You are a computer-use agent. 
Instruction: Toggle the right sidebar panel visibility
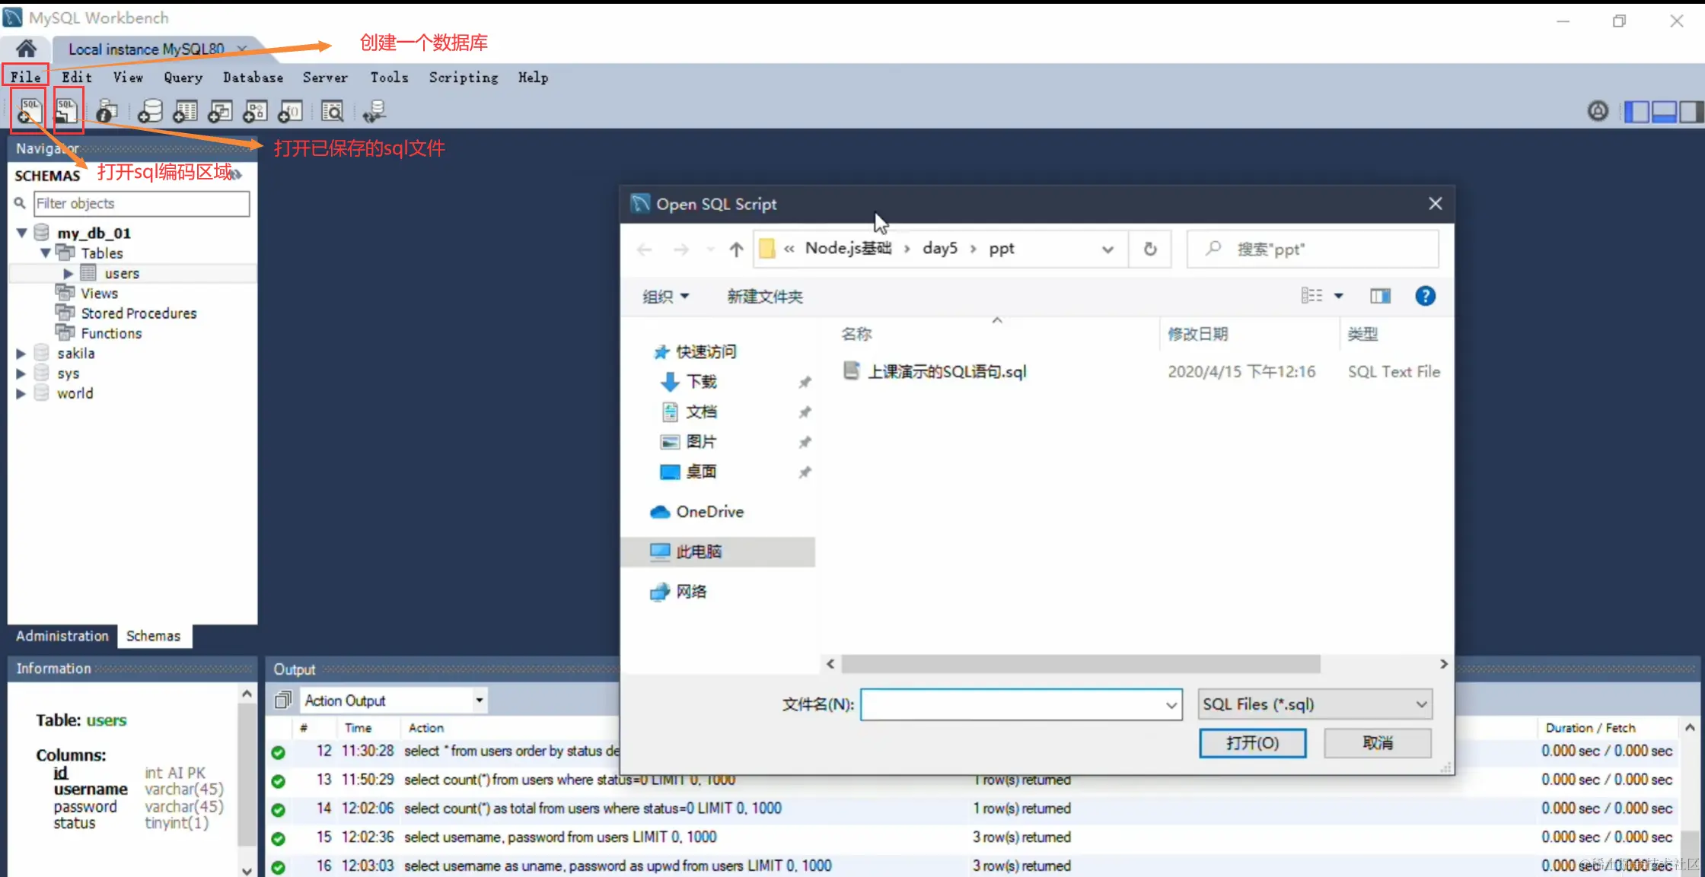(x=1691, y=112)
